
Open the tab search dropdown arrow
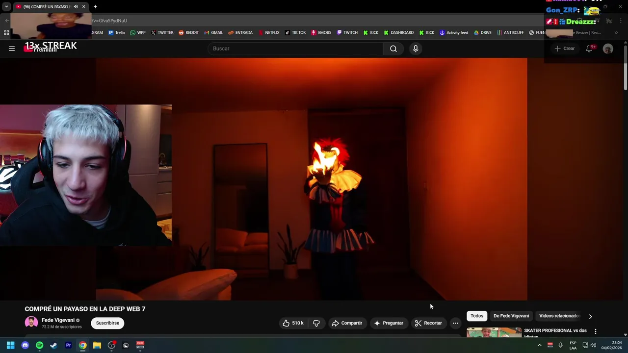click(x=6, y=6)
